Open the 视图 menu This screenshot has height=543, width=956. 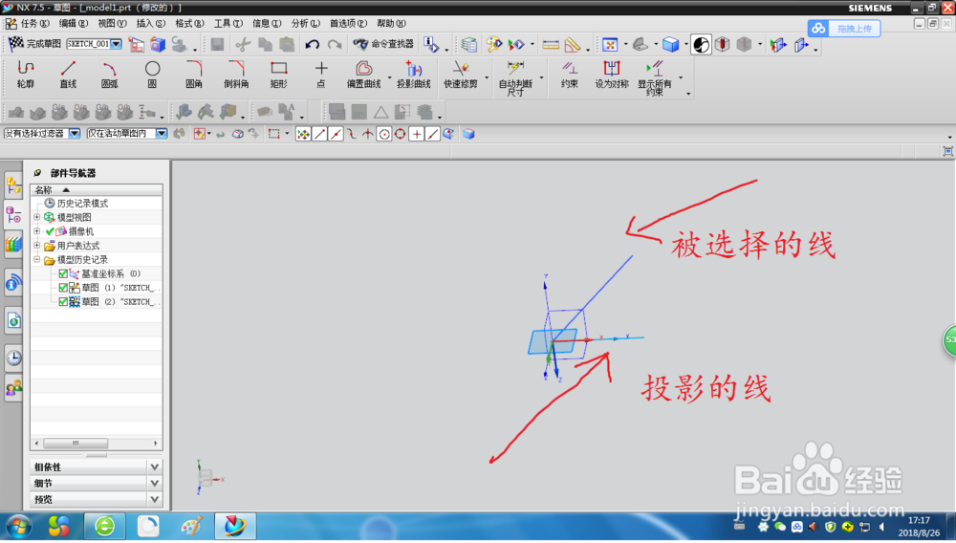[x=112, y=23]
